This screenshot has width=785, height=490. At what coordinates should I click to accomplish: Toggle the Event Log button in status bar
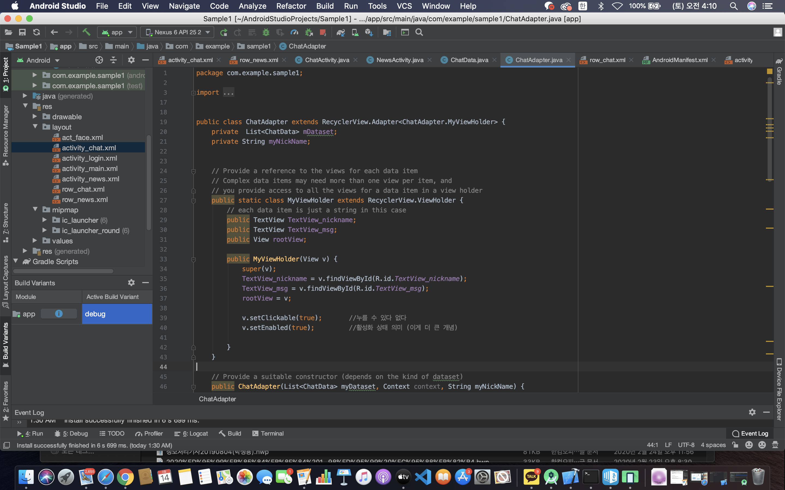pyautogui.click(x=750, y=433)
